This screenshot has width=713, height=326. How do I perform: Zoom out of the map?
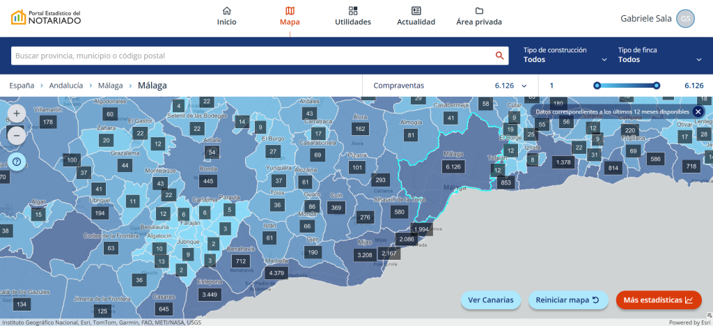(x=18, y=136)
